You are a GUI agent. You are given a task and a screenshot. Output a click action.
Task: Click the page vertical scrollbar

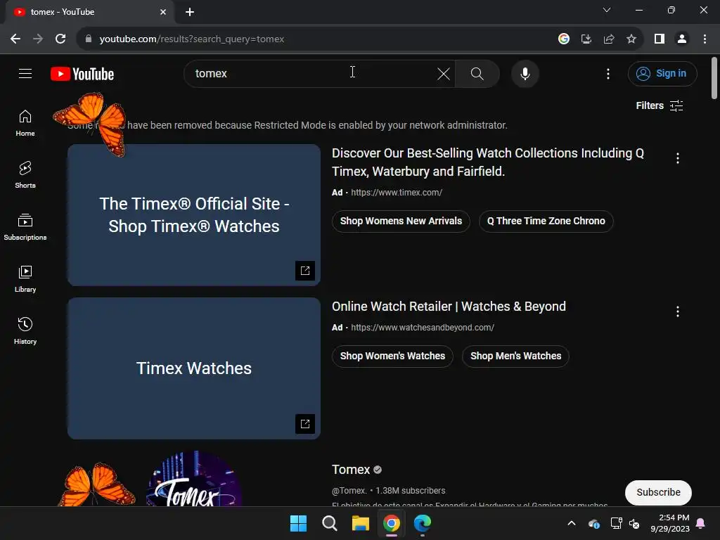pyautogui.click(x=714, y=78)
